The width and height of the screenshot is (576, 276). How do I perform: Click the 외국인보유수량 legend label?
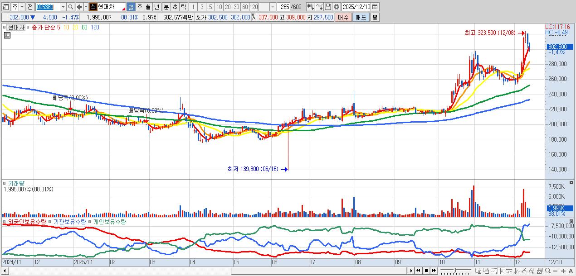[x=26, y=222]
